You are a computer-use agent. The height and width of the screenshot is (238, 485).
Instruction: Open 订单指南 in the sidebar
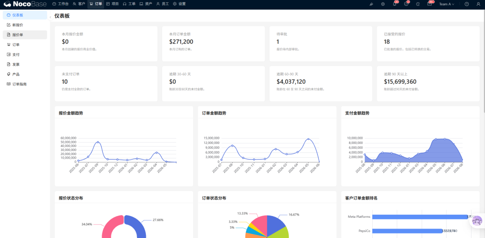point(25,84)
